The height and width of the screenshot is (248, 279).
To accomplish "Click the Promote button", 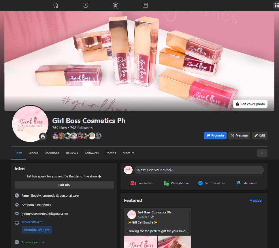I will [215, 135].
